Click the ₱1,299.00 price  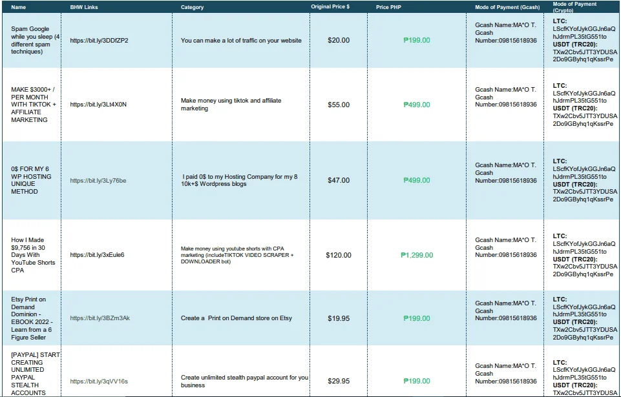point(417,255)
